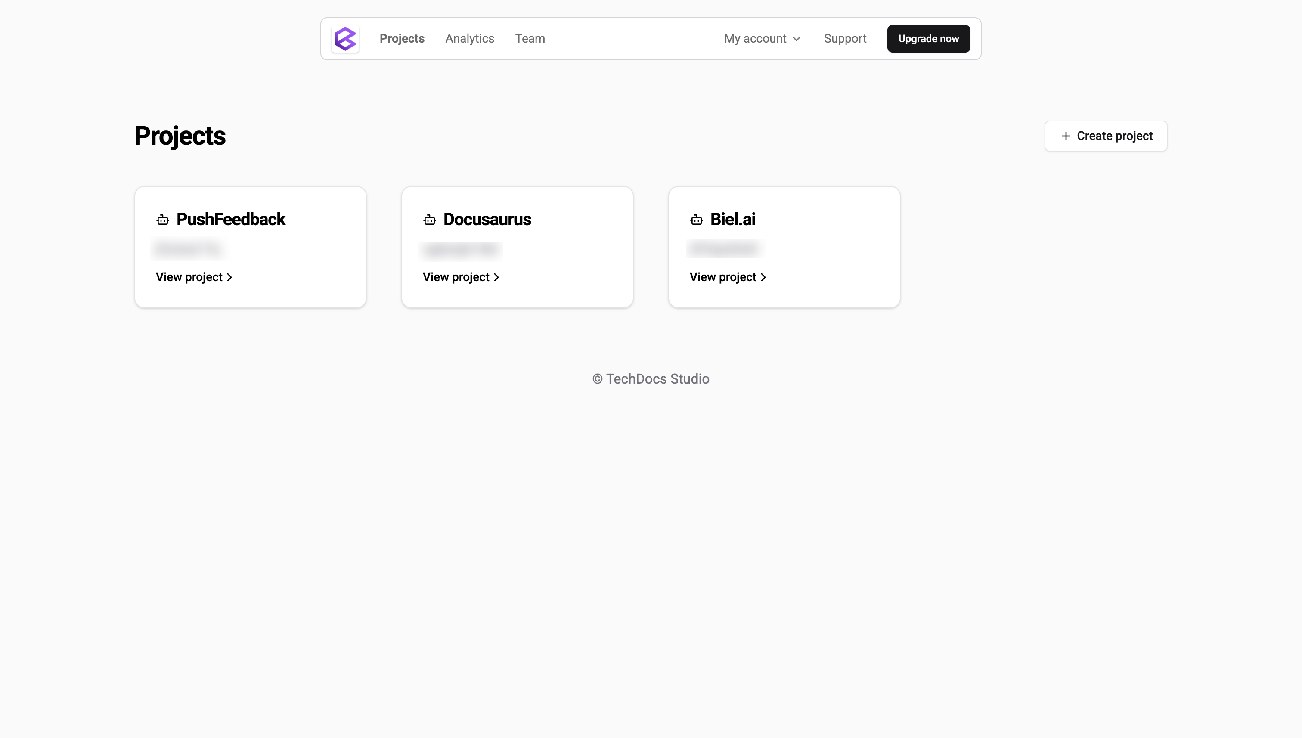Screen dimensions: 1302x738
Task: Select the Projects nav item
Action: pyautogui.click(x=402, y=38)
